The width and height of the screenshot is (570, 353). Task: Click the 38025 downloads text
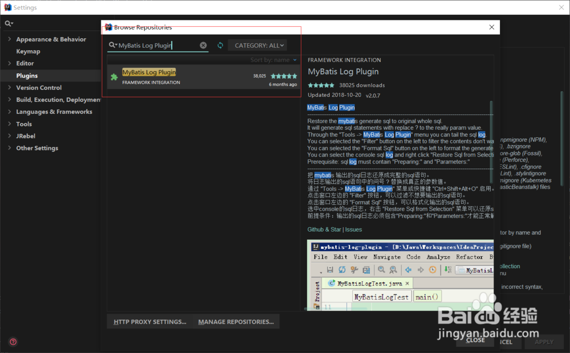(362, 85)
